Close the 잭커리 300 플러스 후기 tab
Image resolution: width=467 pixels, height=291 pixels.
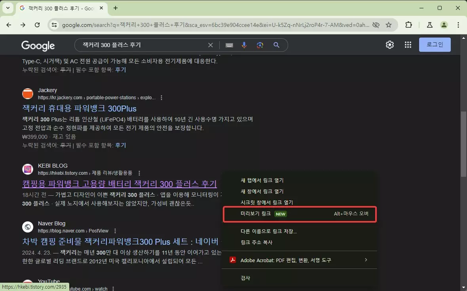101,8
